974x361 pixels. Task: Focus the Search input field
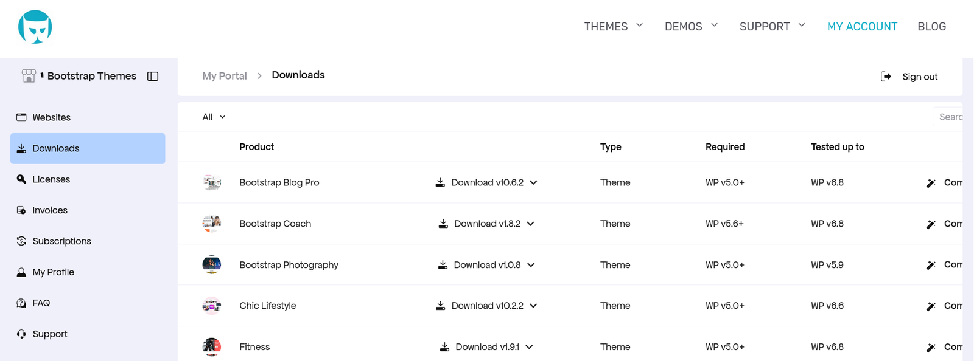coord(948,117)
